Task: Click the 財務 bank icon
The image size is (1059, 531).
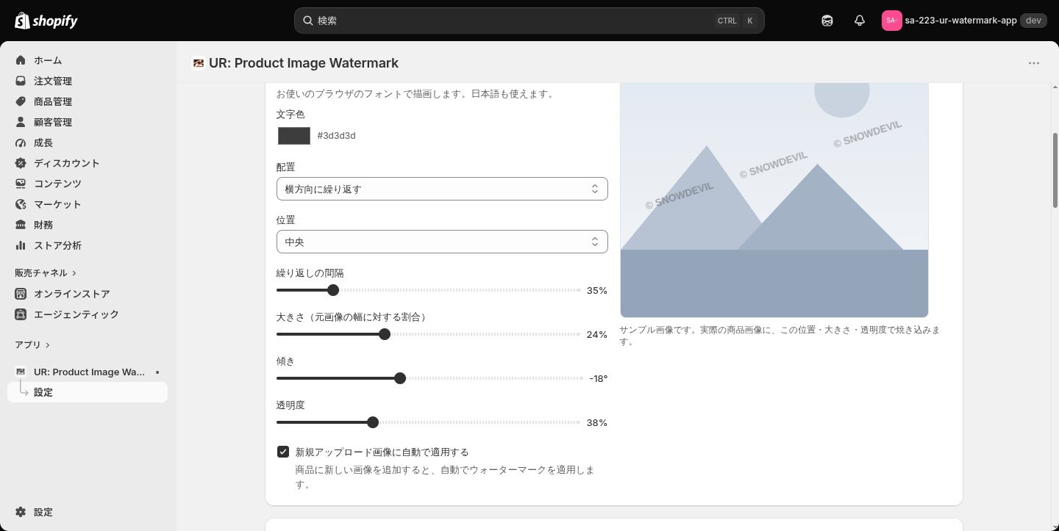Action: (21, 225)
